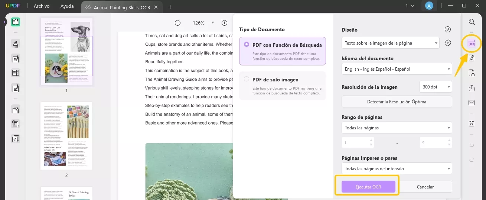Click Ejecutar OCR button

point(368,187)
